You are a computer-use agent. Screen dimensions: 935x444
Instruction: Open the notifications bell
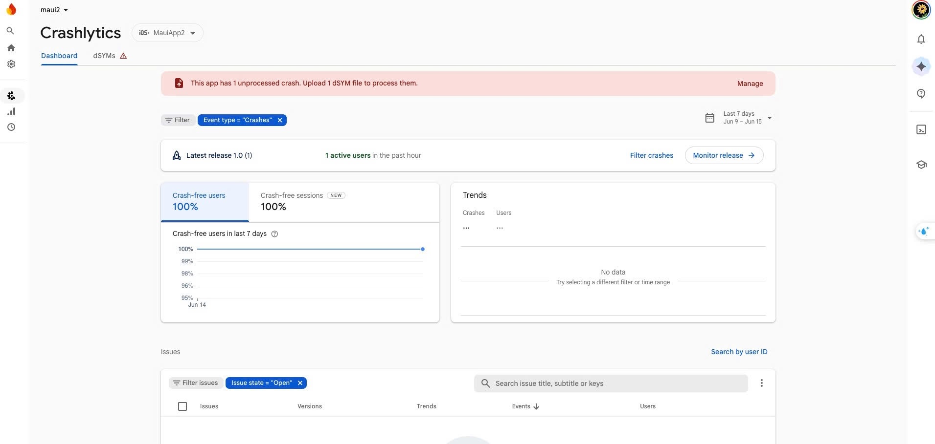tap(921, 39)
